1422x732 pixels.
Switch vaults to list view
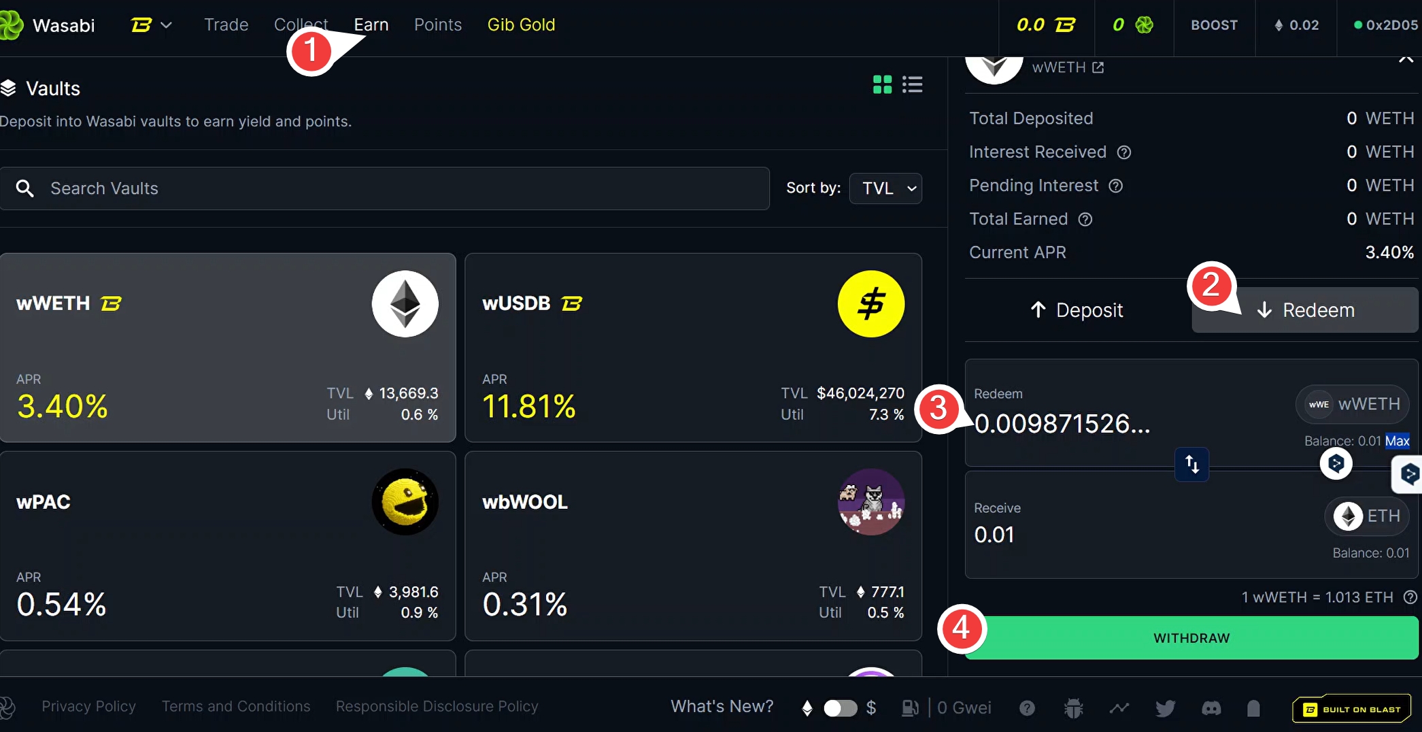point(912,84)
